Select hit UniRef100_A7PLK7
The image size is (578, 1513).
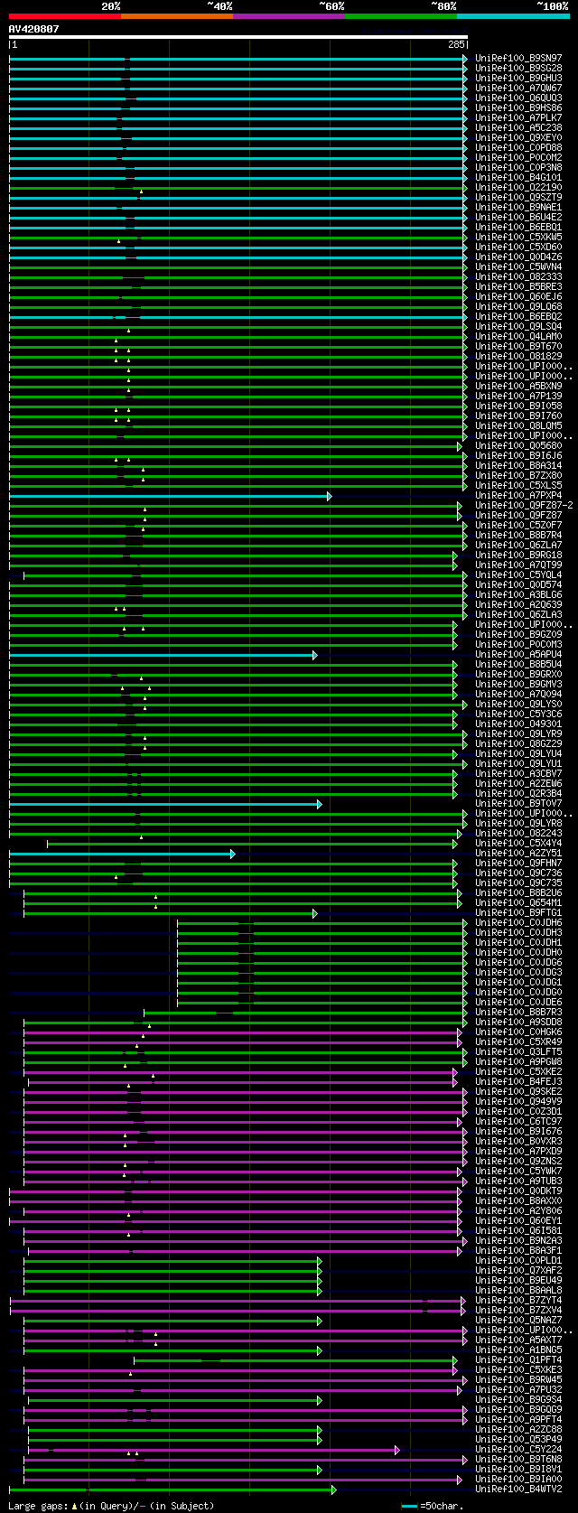pos(518,118)
